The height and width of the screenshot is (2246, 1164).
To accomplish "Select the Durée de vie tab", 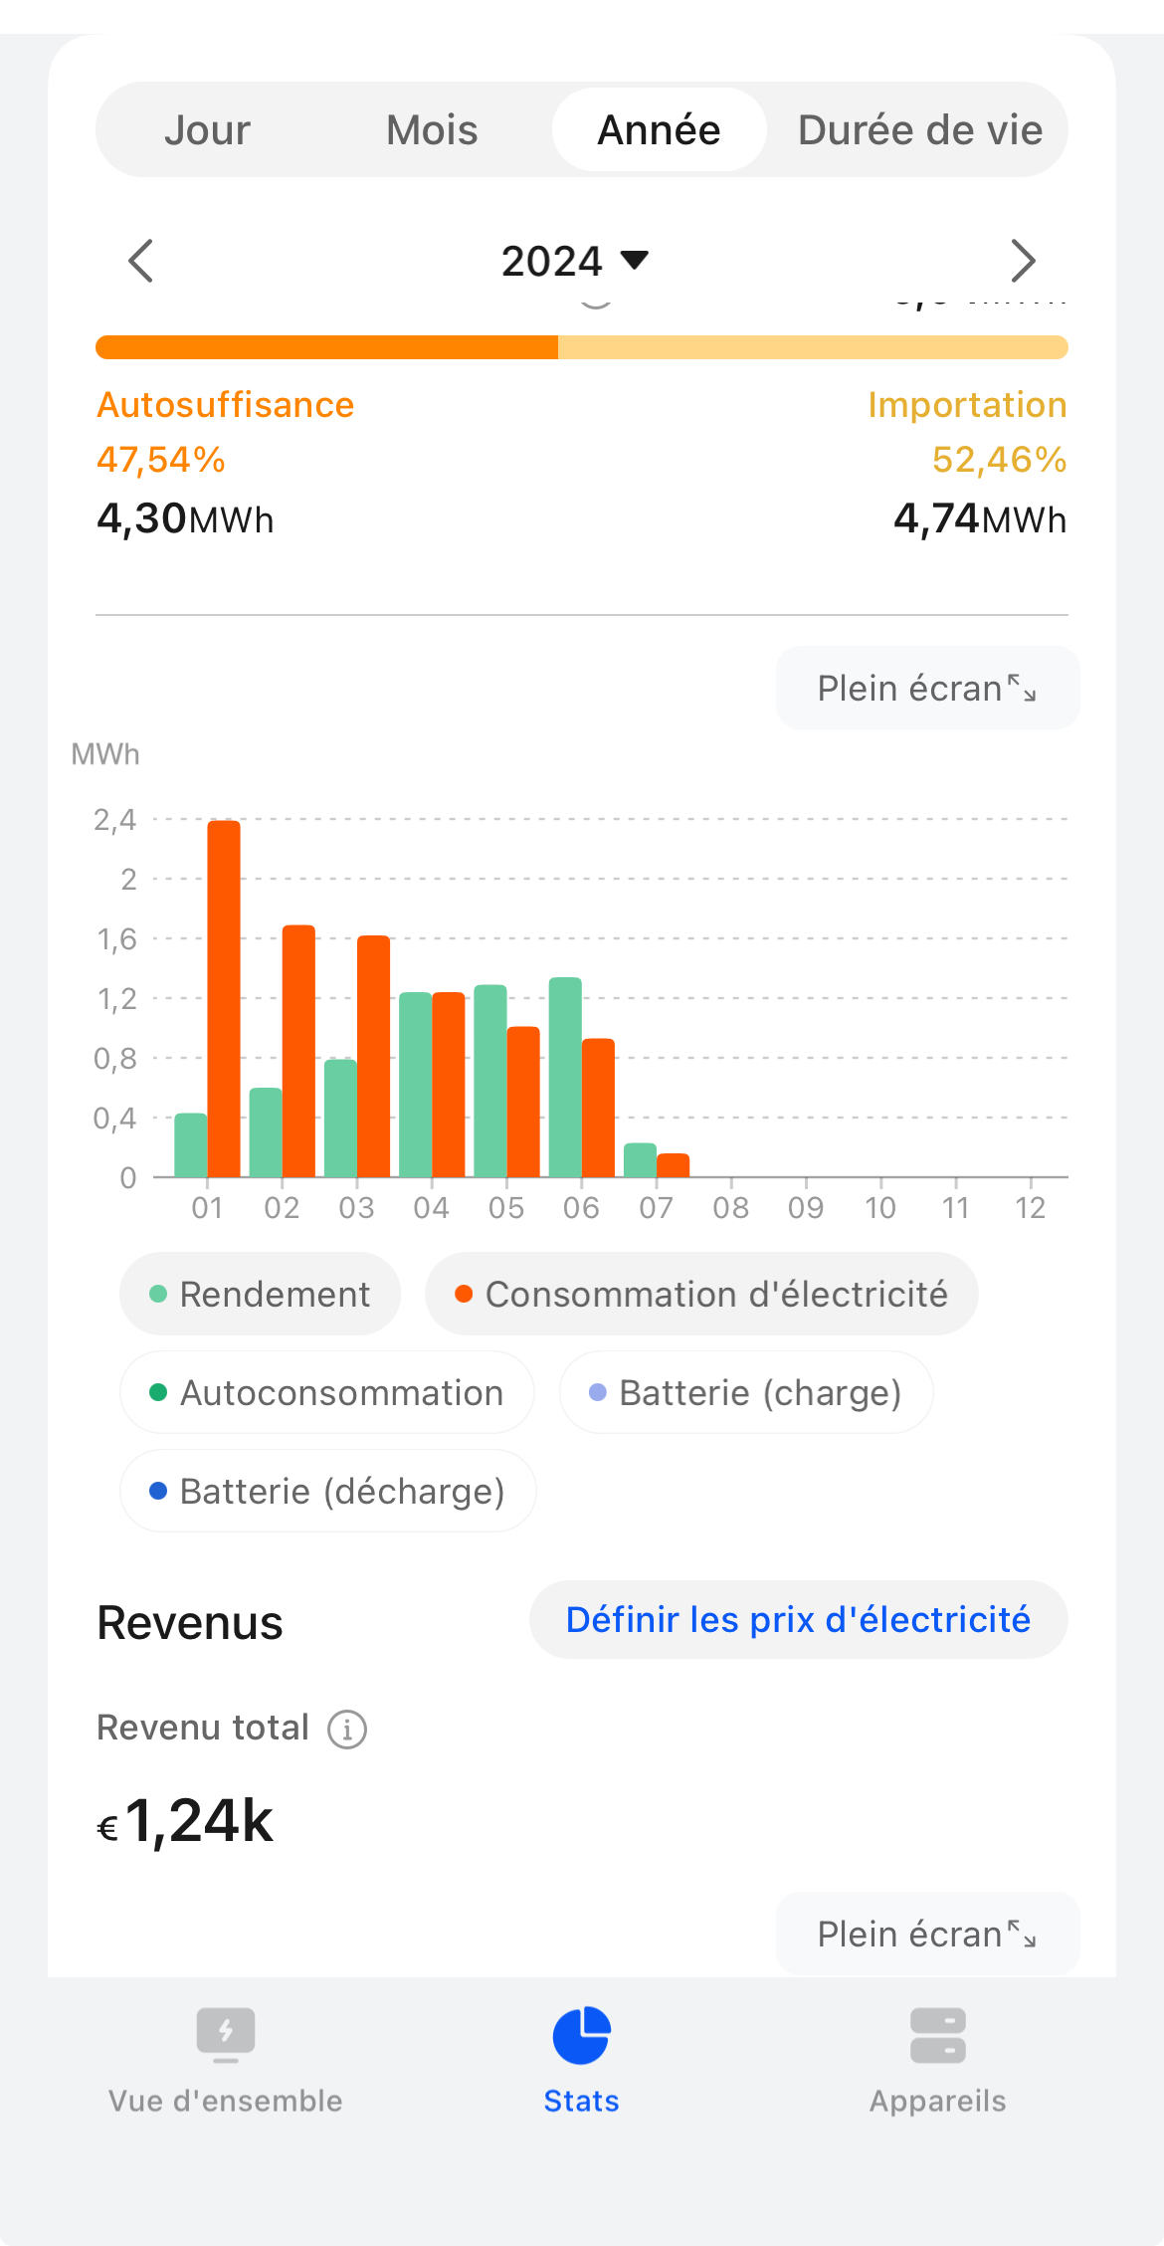I will [919, 130].
